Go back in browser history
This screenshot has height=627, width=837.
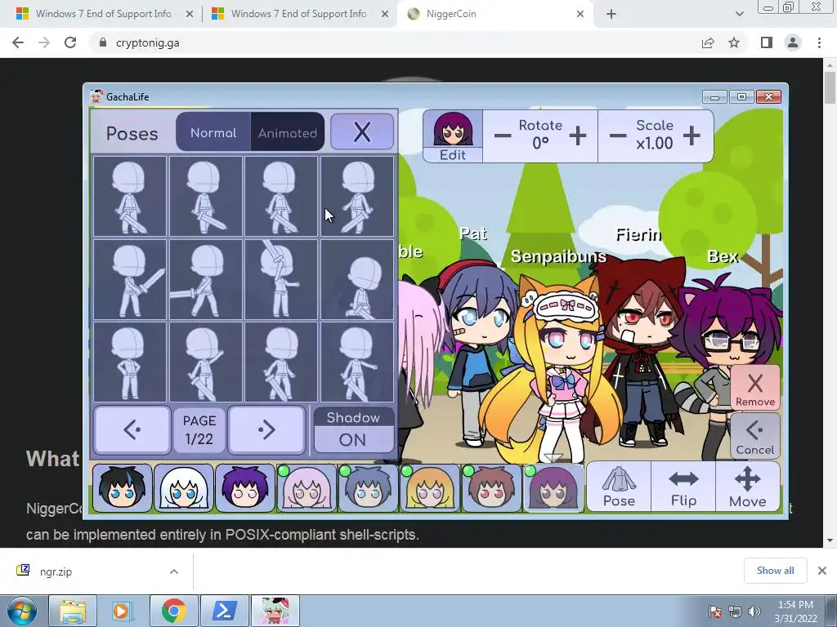(x=18, y=42)
